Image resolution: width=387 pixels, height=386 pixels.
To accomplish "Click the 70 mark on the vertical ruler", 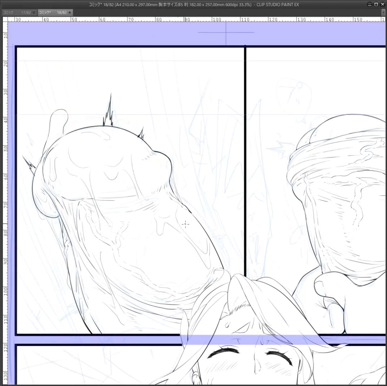I will click(5, 204).
